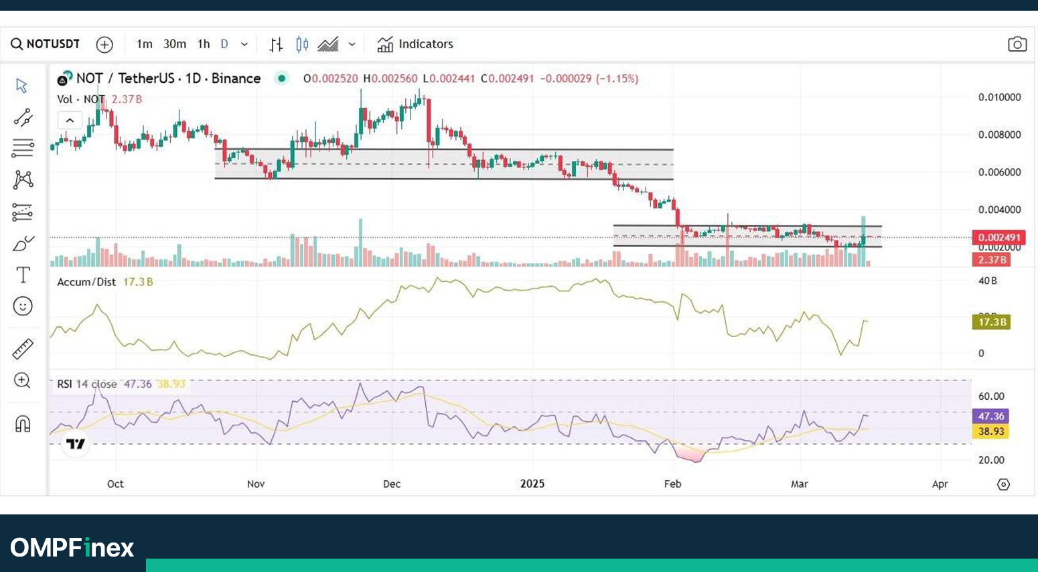Click the red 0.002491 price label
1038x572 pixels.
pyautogui.click(x=998, y=238)
